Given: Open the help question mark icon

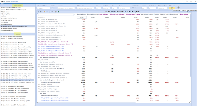Looking at the screenshot, I should 178,7.
